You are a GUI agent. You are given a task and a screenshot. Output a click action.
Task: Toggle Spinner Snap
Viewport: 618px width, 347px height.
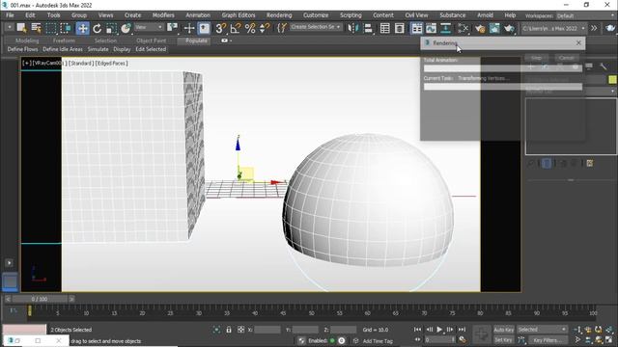pos(265,28)
